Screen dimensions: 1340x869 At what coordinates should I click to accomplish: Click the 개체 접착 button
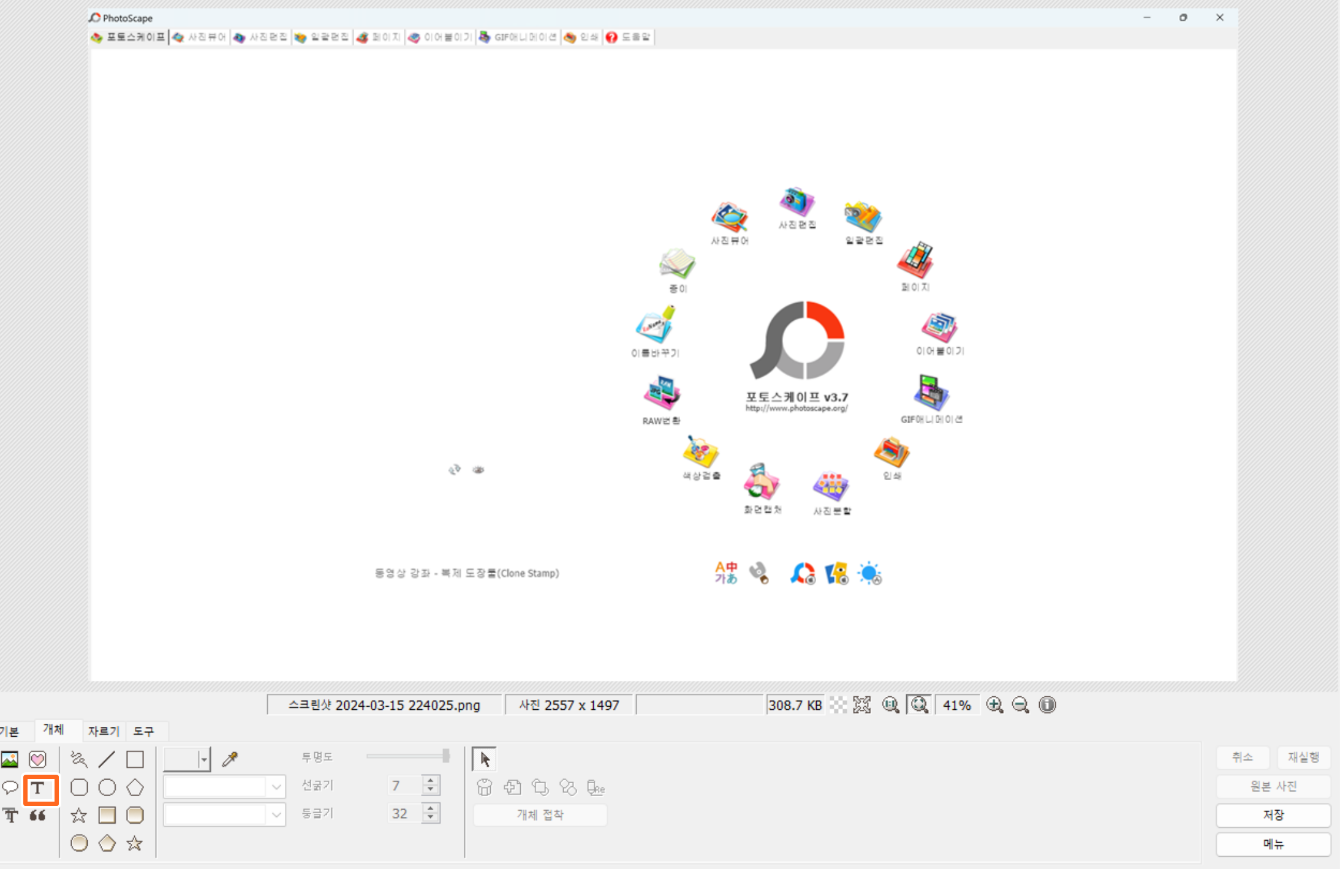[539, 814]
